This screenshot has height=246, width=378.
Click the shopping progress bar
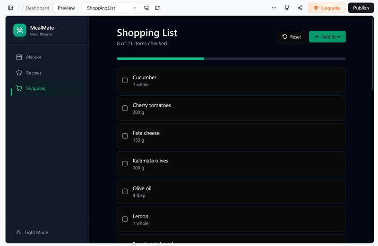click(x=231, y=59)
